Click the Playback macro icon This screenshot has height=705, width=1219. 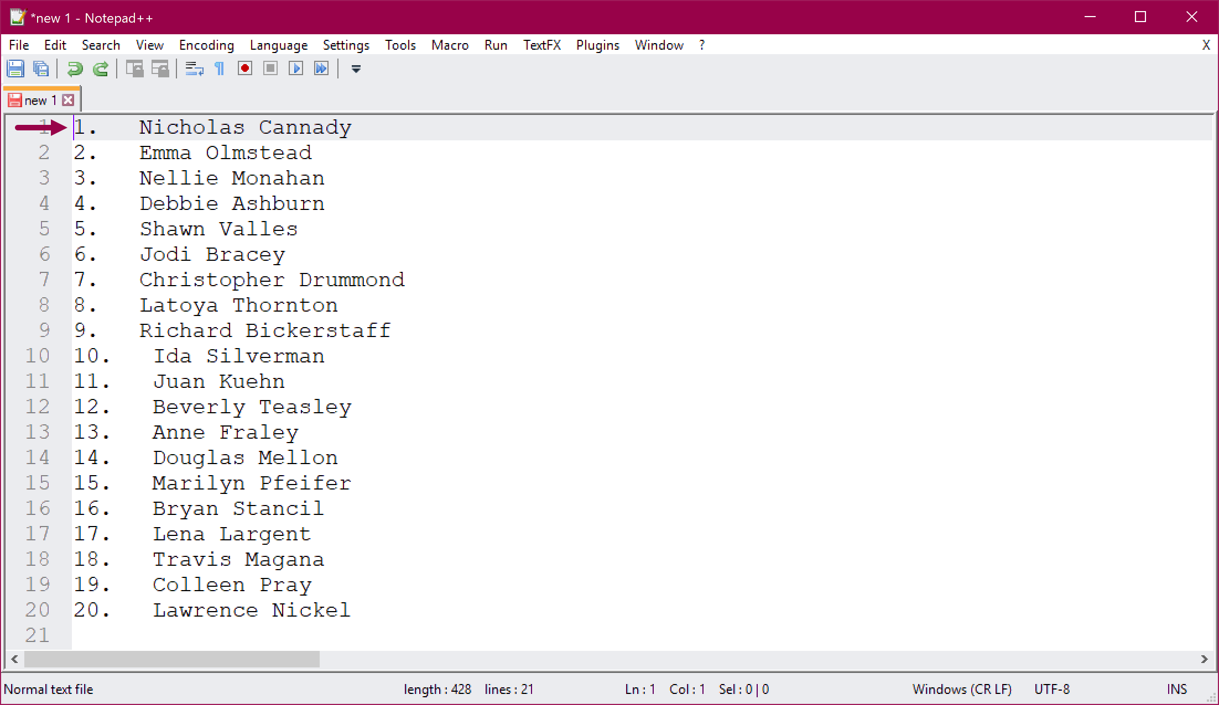296,69
